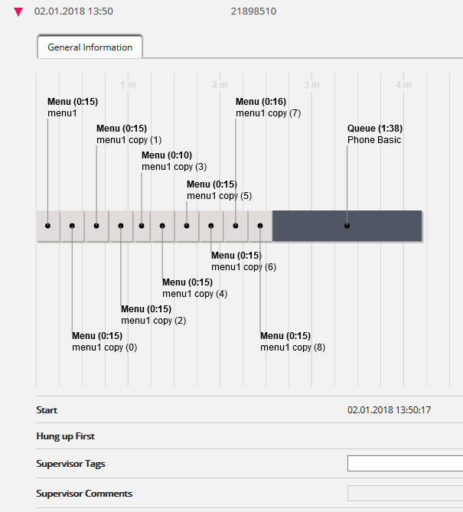Select the menu1 copy (5) timeline block
This screenshot has height=512, width=463.
[x=187, y=226]
